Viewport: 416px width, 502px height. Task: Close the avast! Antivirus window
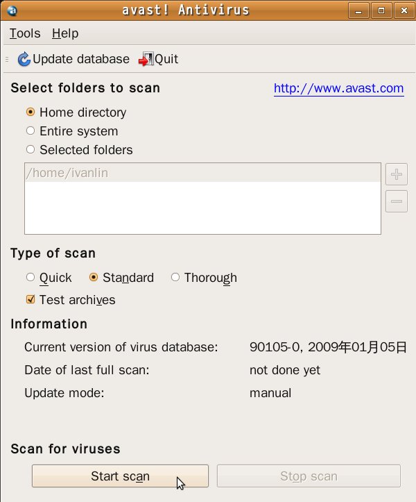404,10
